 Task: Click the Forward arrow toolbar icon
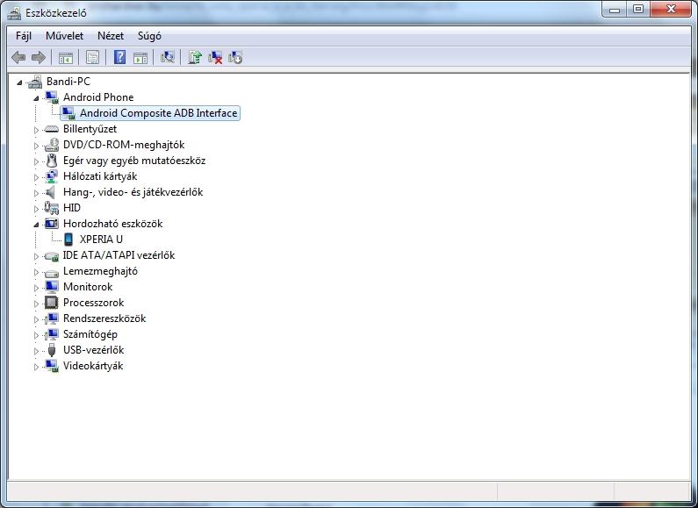click(39, 57)
